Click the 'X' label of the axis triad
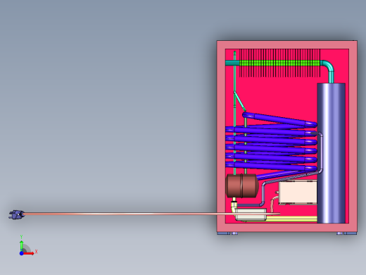Screen dimensions: 366x275 [36, 252]
